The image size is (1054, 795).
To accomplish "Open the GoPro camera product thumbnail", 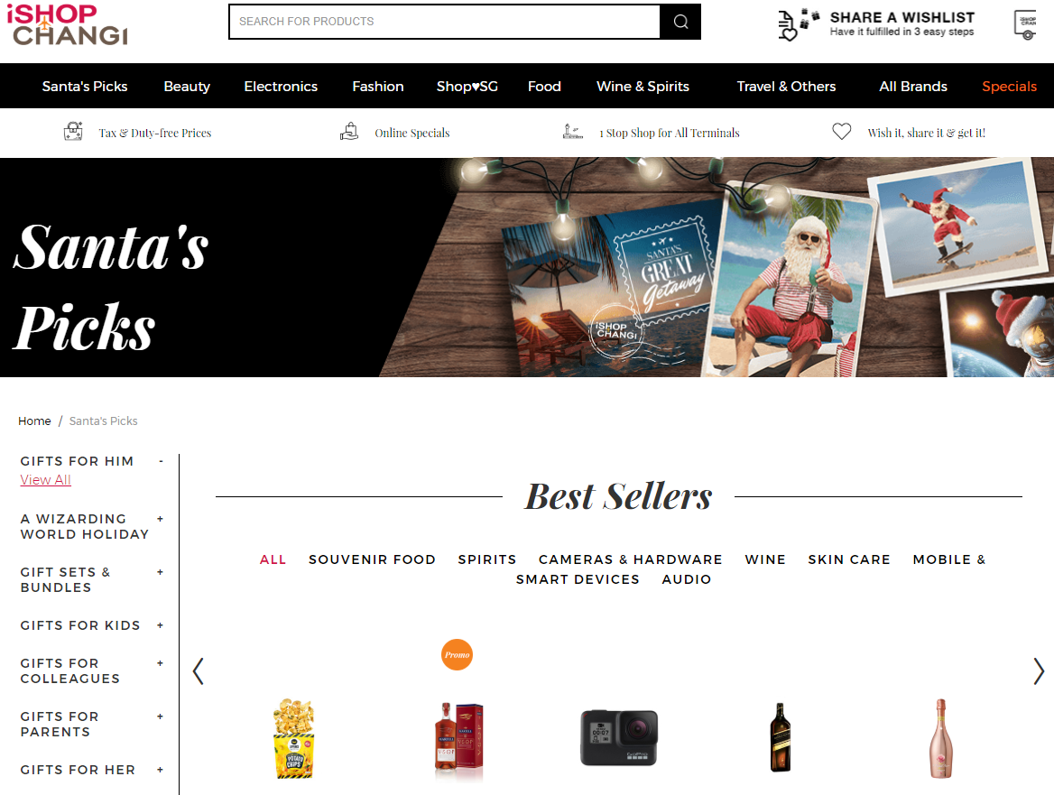I will (x=619, y=737).
